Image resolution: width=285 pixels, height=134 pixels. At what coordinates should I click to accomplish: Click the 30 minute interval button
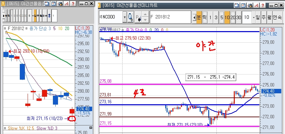click(x=239, y=17)
